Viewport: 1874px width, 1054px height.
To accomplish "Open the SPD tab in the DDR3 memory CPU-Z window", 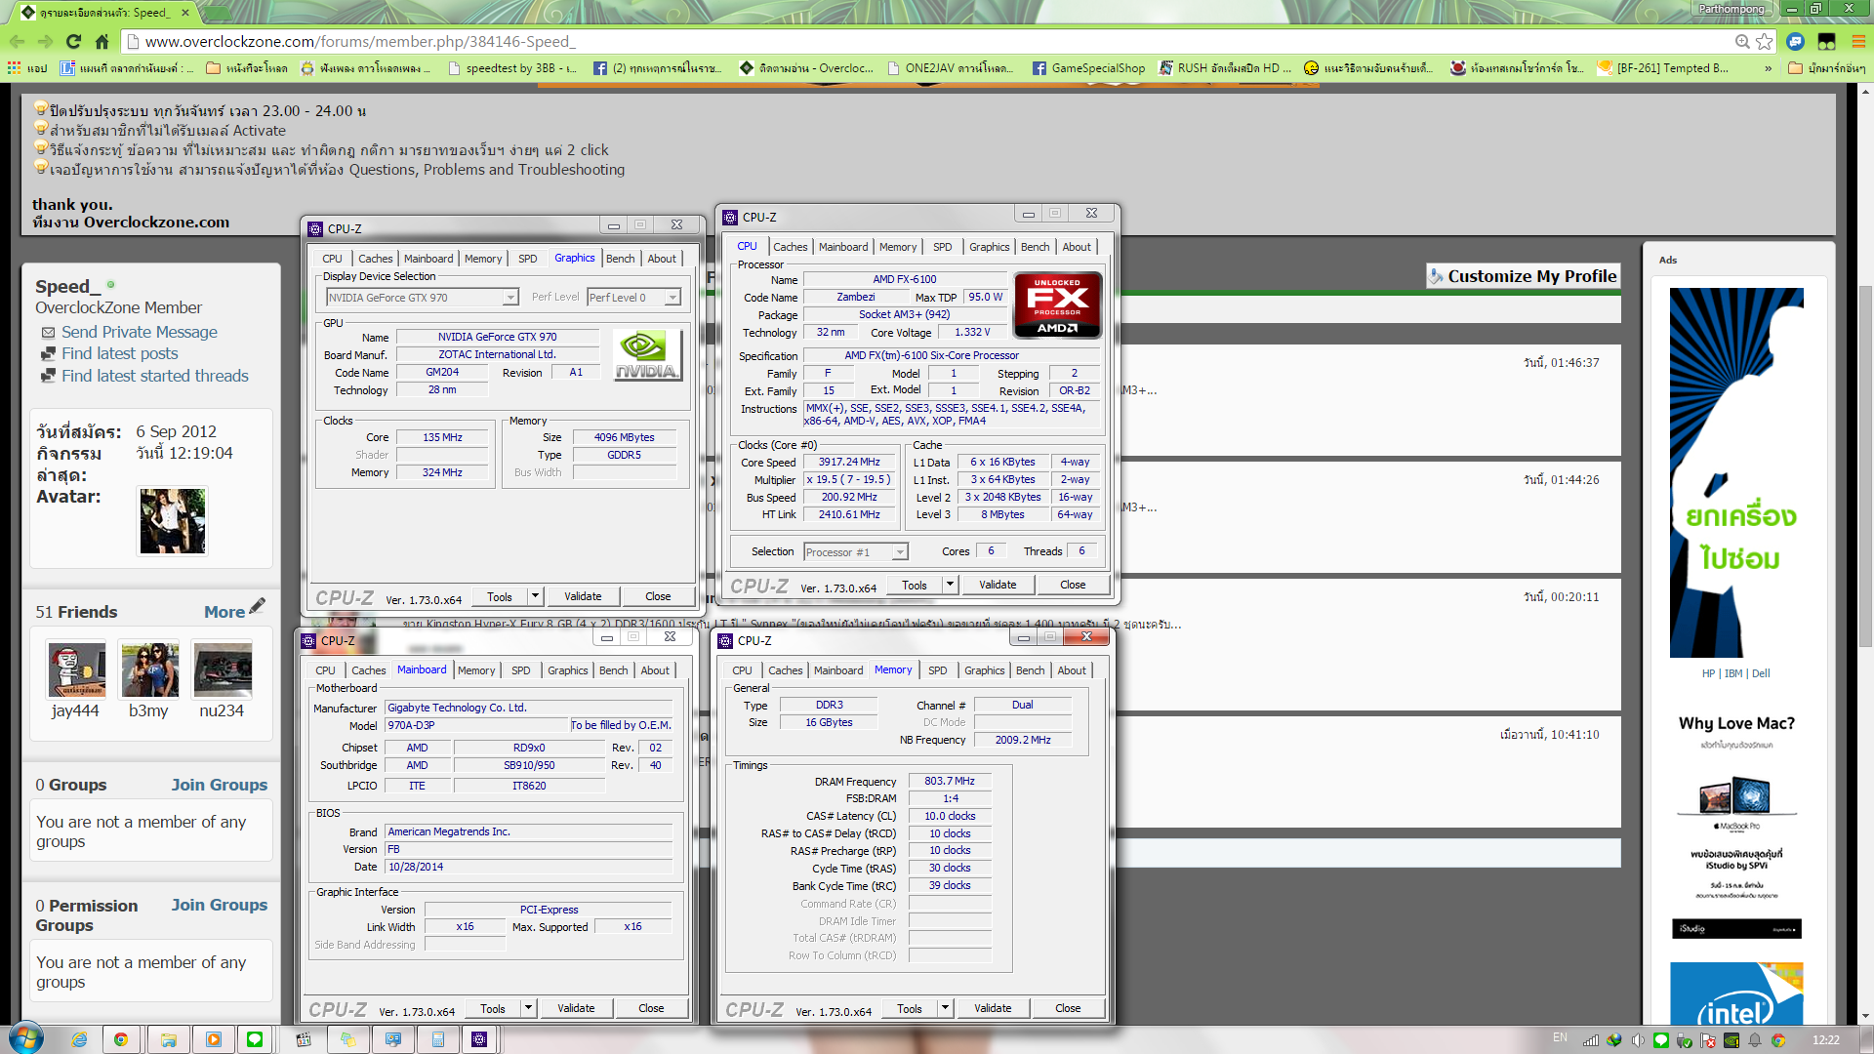I will pyautogui.click(x=937, y=670).
